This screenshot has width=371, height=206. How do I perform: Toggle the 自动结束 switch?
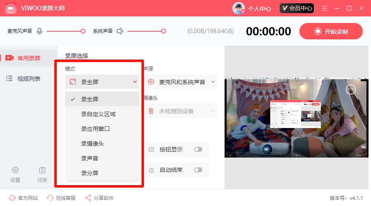[198, 170]
